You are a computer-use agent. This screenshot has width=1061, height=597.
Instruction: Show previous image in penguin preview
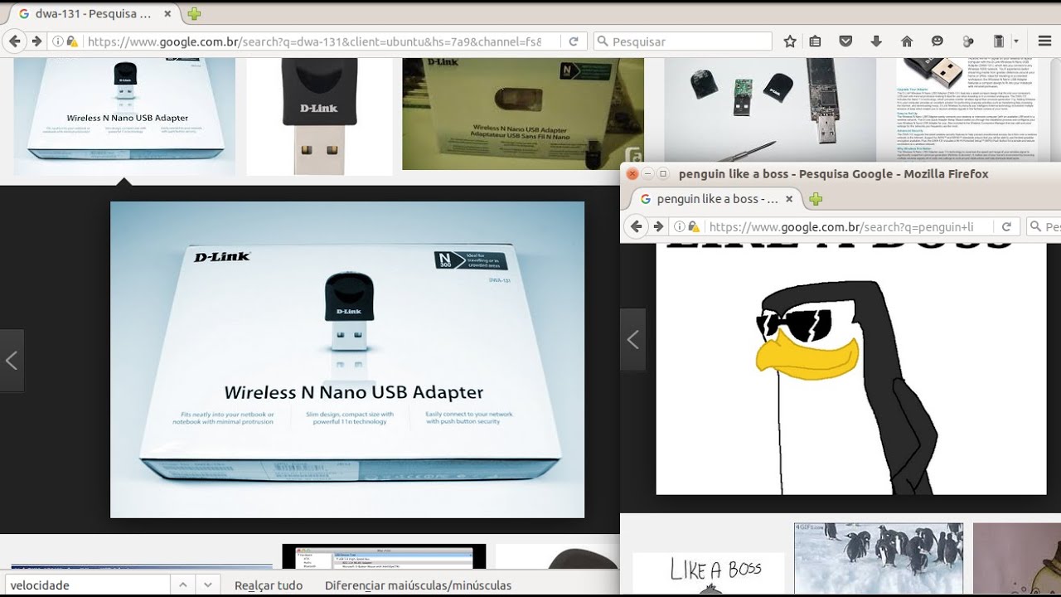[633, 339]
